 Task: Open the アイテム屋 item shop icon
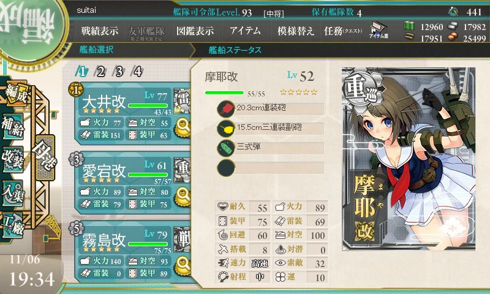tap(379, 30)
